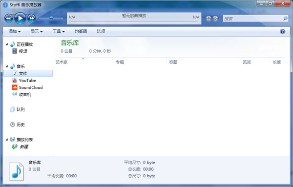Open SoundCloud in the sidebar
This screenshot has width=293, height=187.
31,87
